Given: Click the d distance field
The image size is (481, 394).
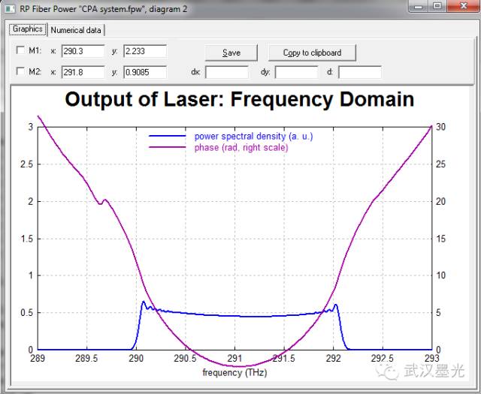Looking at the screenshot, I should [360, 72].
